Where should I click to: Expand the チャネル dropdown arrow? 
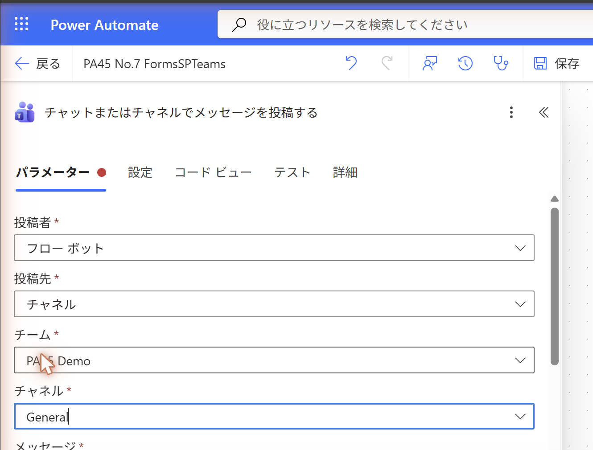tap(520, 416)
